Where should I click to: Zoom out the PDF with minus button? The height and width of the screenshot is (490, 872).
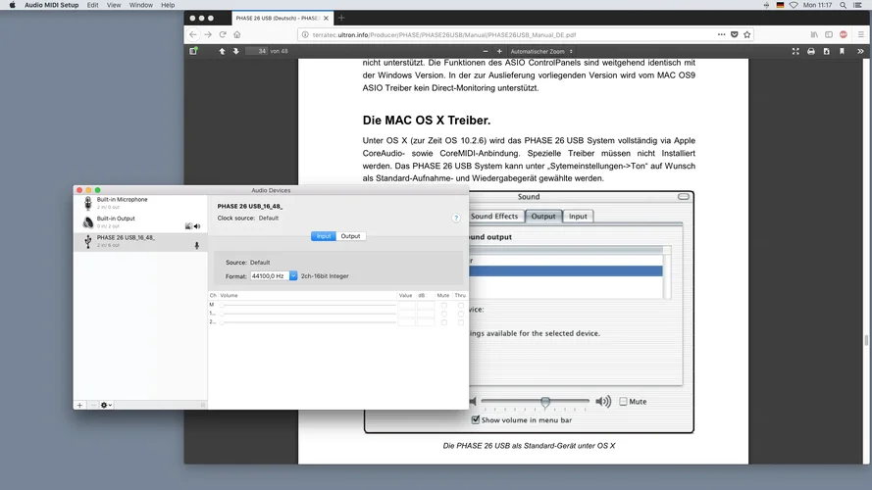coord(486,51)
